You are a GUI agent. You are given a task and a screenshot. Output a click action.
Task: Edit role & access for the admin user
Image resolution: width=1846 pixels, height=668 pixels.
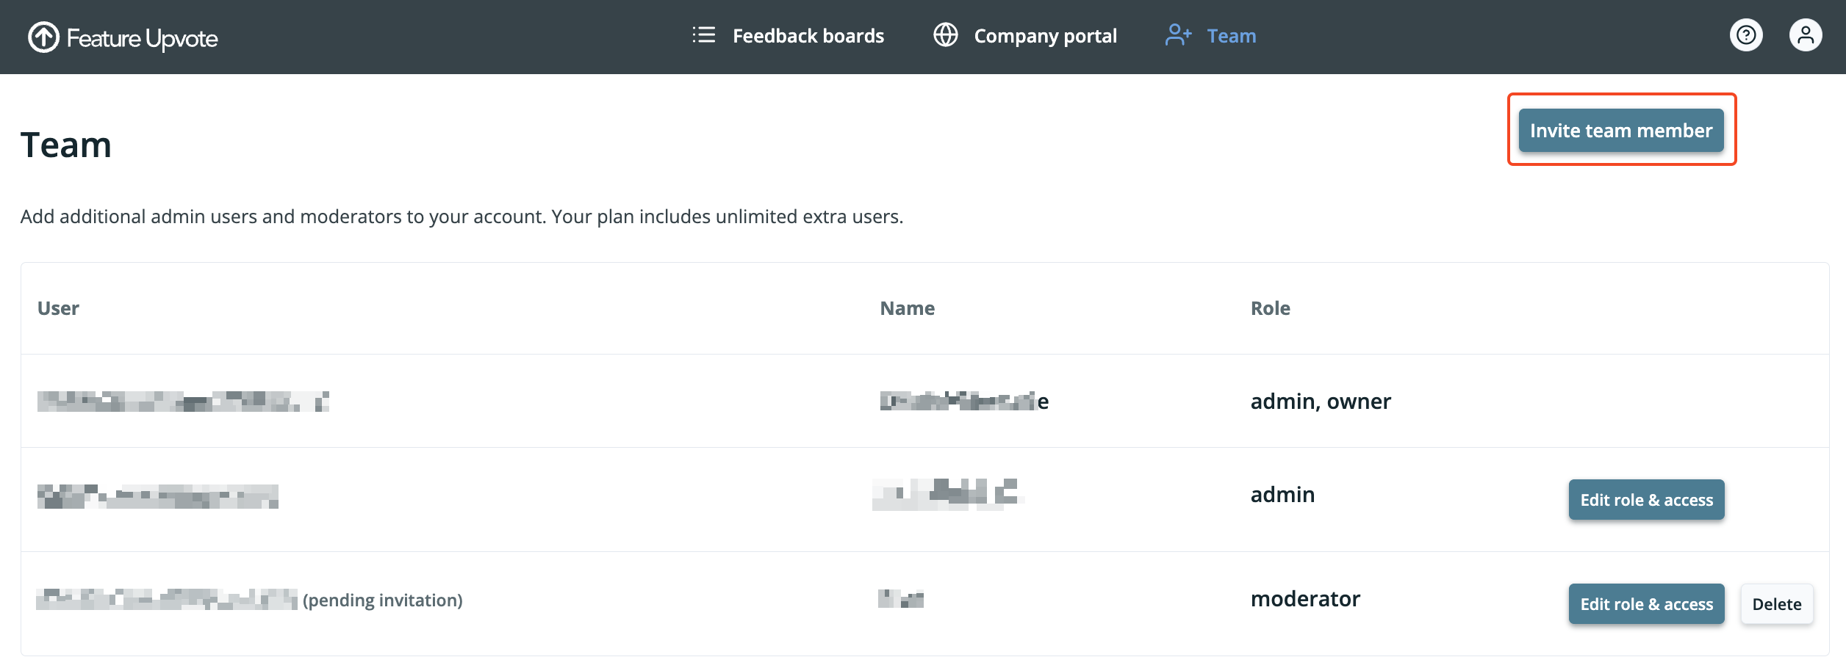1646,500
